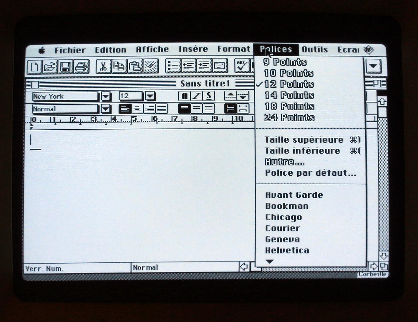This screenshot has height=322, width=418.
Task: Click the Save floppy disk icon
Action: point(65,66)
